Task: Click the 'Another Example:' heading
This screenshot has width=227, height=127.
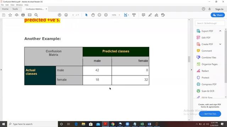Action: (x=43, y=38)
